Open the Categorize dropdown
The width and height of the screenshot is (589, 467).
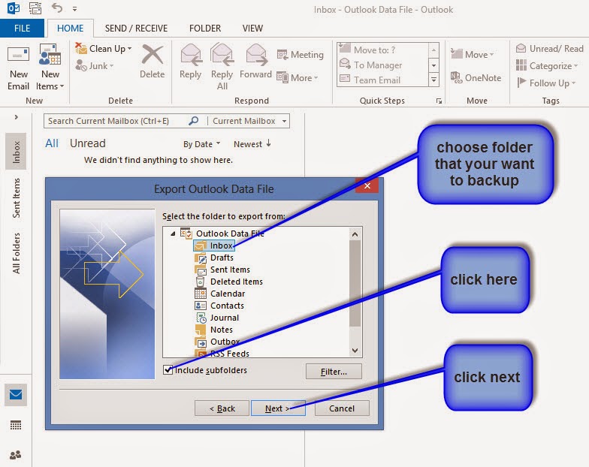pos(547,66)
